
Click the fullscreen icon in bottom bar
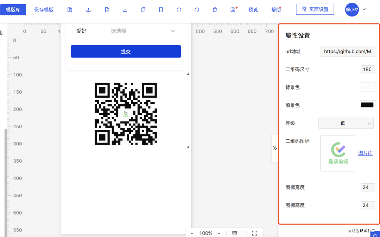coord(254,233)
